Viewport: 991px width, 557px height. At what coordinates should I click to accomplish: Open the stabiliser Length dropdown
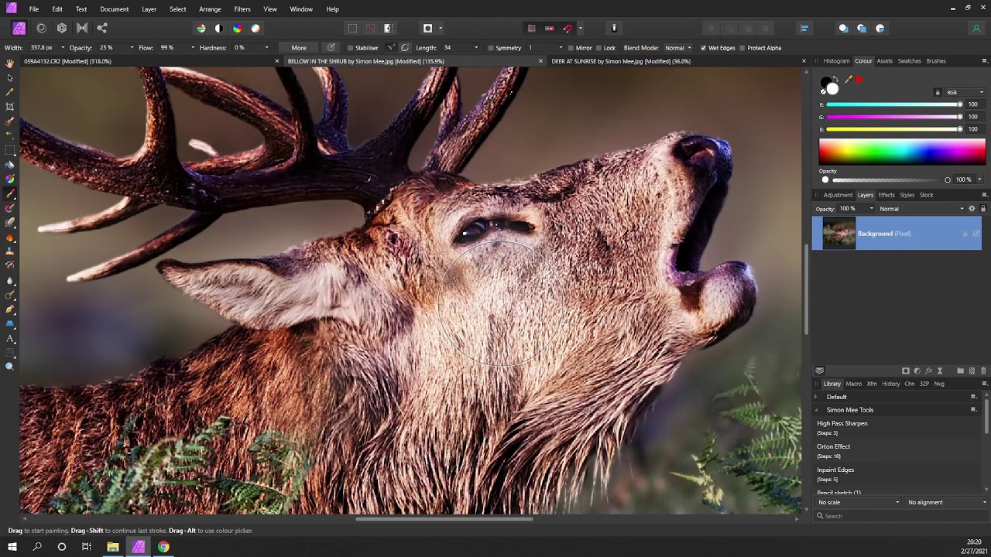476,48
